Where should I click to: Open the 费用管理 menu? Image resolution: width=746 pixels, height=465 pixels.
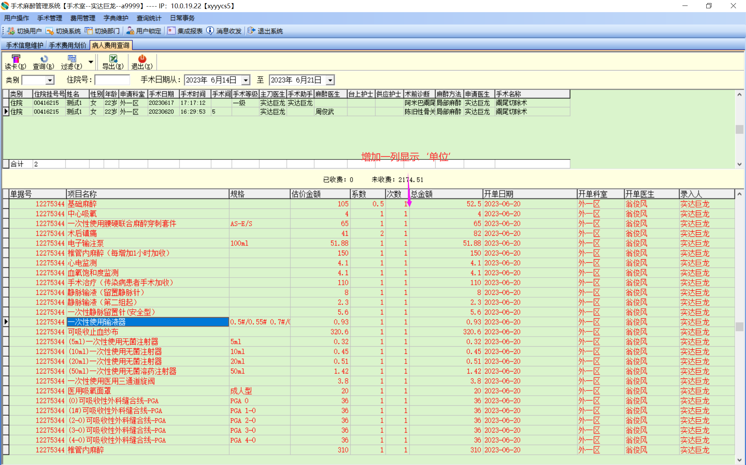(83, 18)
